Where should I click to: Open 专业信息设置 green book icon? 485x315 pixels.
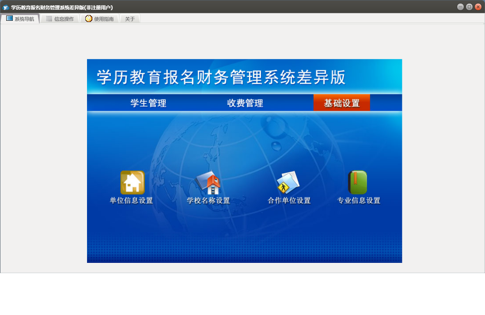tap(358, 182)
